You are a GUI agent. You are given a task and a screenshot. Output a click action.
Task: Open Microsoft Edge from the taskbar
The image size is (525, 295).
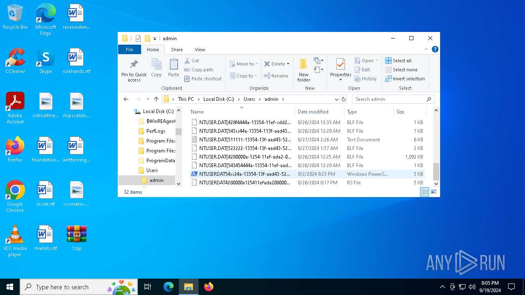click(x=169, y=287)
